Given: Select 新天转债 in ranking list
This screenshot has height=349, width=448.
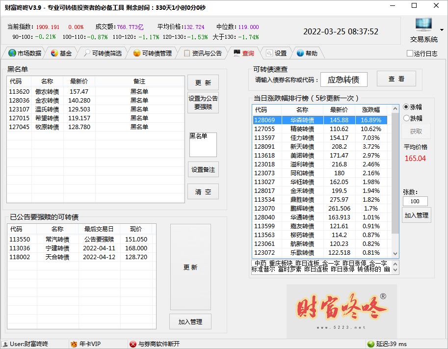Looking at the screenshot, I should coord(320,147).
